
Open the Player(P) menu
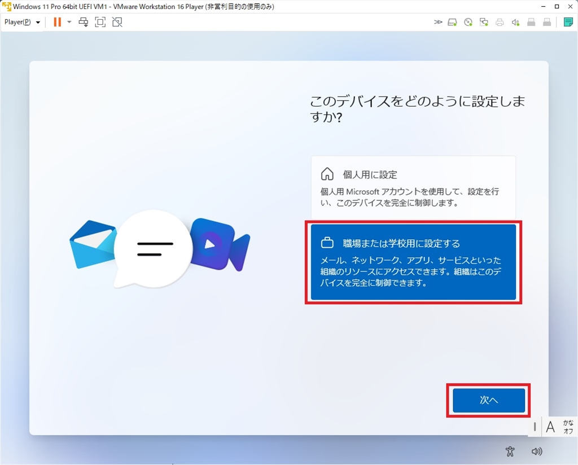pos(22,22)
